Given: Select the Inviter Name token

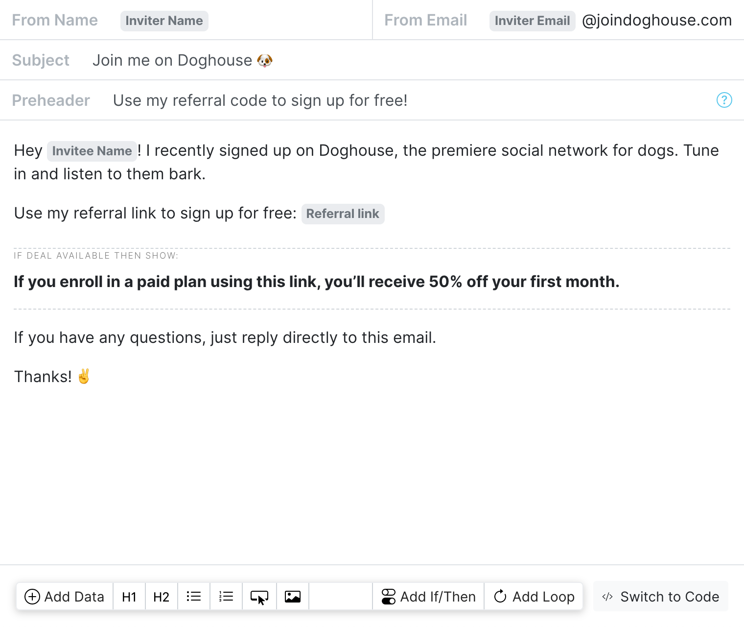Looking at the screenshot, I should (x=164, y=21).
